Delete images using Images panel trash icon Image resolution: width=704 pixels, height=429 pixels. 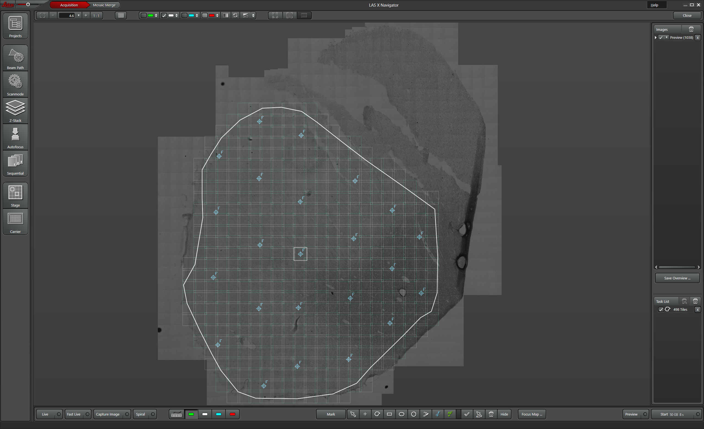691,29
